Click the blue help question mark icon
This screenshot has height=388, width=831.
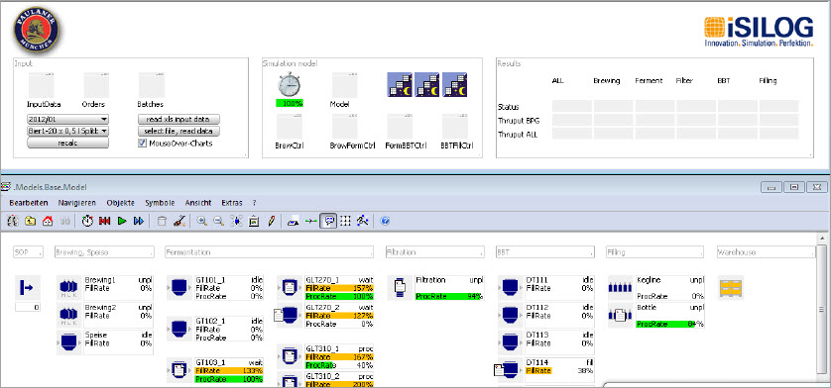tap(386, 222)
